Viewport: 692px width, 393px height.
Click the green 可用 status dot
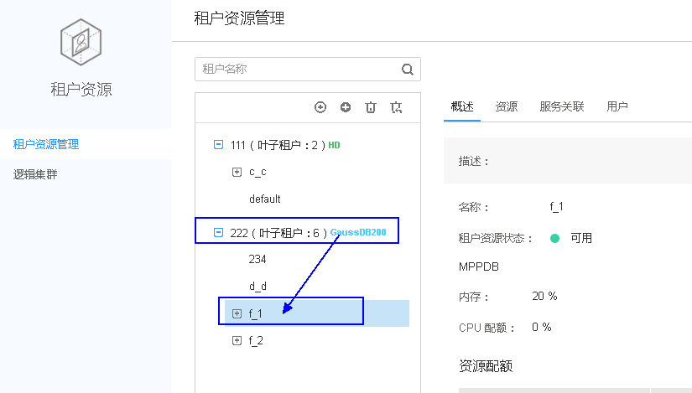pyautogui.click(x=554, y=239)
